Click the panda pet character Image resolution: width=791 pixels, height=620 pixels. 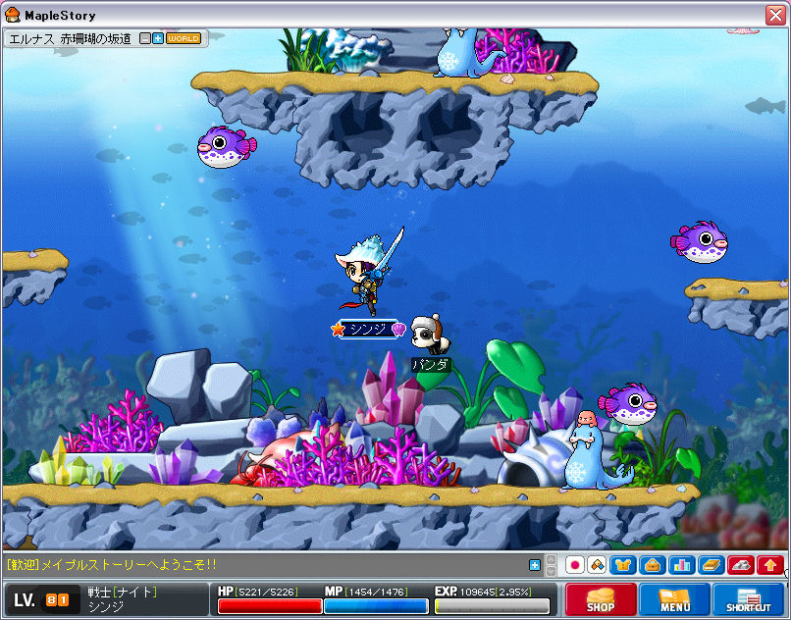click(x=427, y=336)
